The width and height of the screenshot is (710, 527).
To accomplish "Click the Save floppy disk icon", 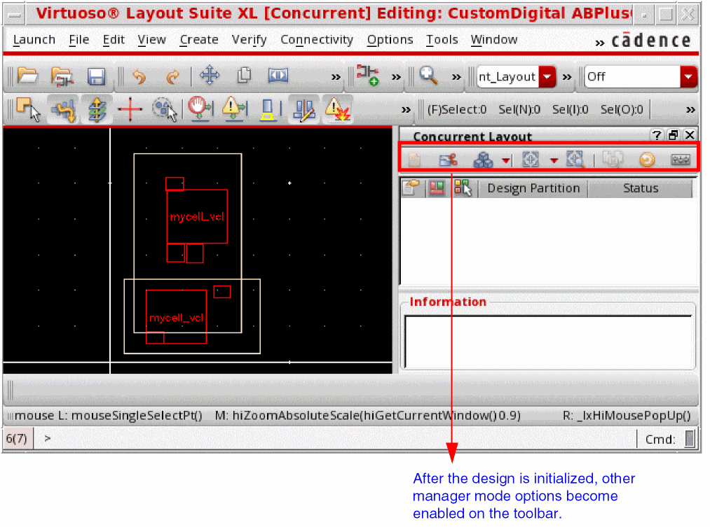I will pos(96,76).
